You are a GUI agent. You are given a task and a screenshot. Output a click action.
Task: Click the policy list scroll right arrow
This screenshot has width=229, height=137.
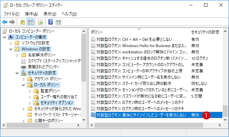219,125
